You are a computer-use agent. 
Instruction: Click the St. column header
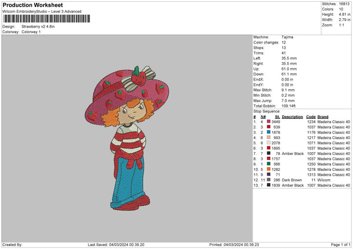pyautogui.click(x=278, y=116)
